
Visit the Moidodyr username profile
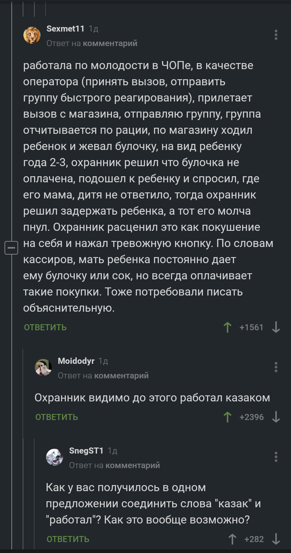[76, 361]
